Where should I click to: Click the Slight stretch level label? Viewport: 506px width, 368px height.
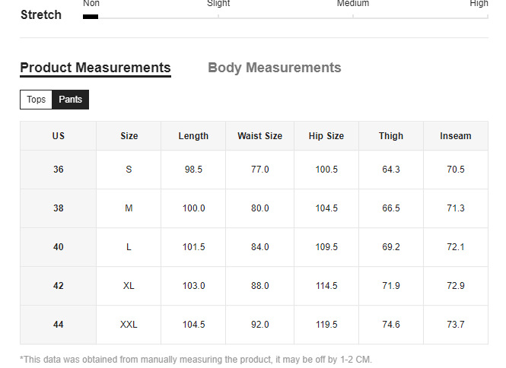coord(218,4)
